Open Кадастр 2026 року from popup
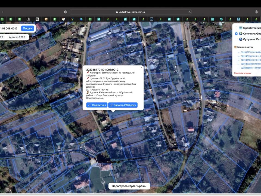This screenshot has width=261, height=196. pos(123,105)
